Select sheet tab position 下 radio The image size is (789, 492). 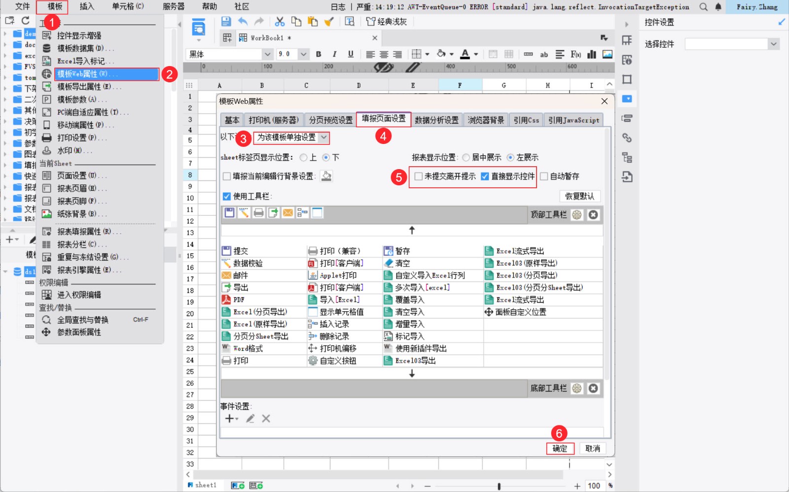coord(326,158)
